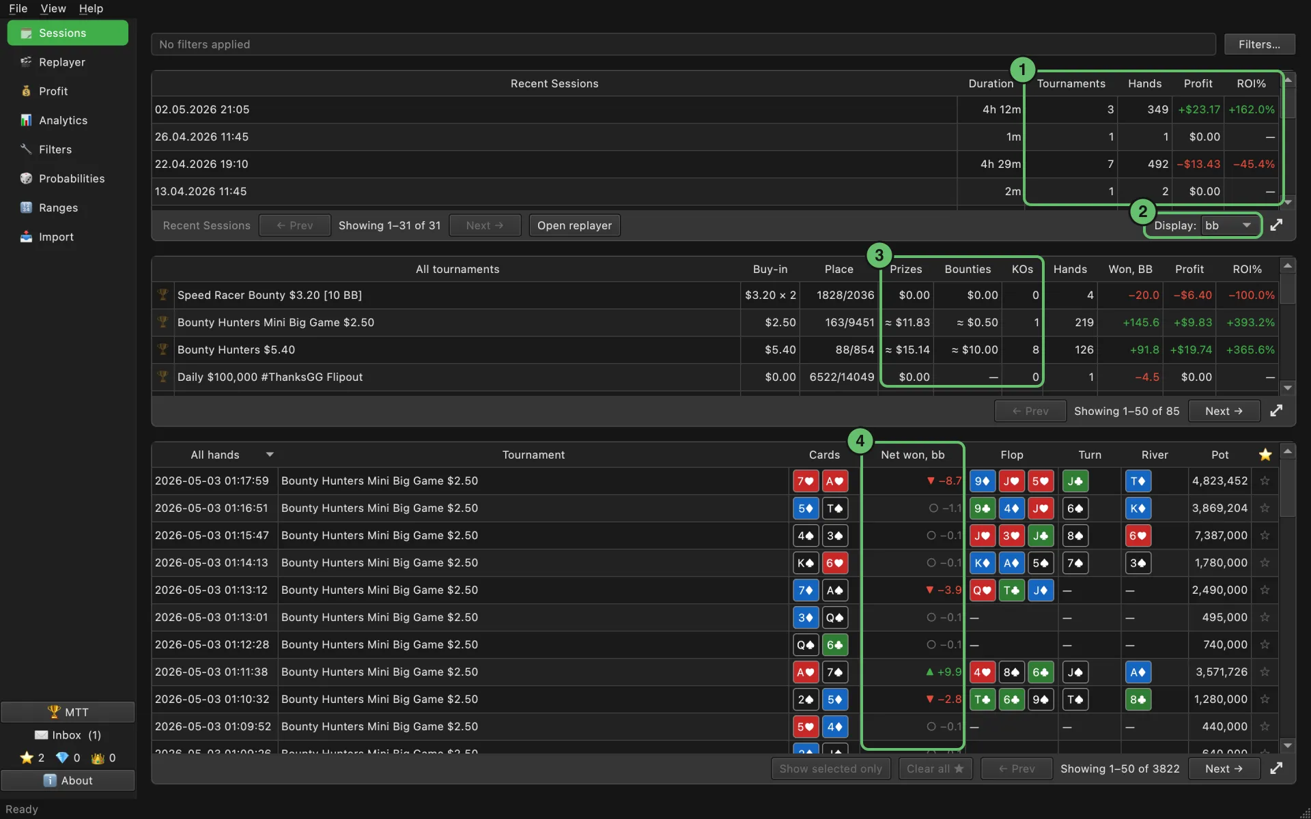Viewport: 1311px width, 819px height.
Task: Open the Display units dropdown set to bb
Action: click(1230, 225)
